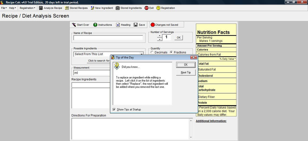The width and height of the screenshot is (308, 141).
Task: Click the Recipe Ingredients list box
Action: [x=91, y=98]
